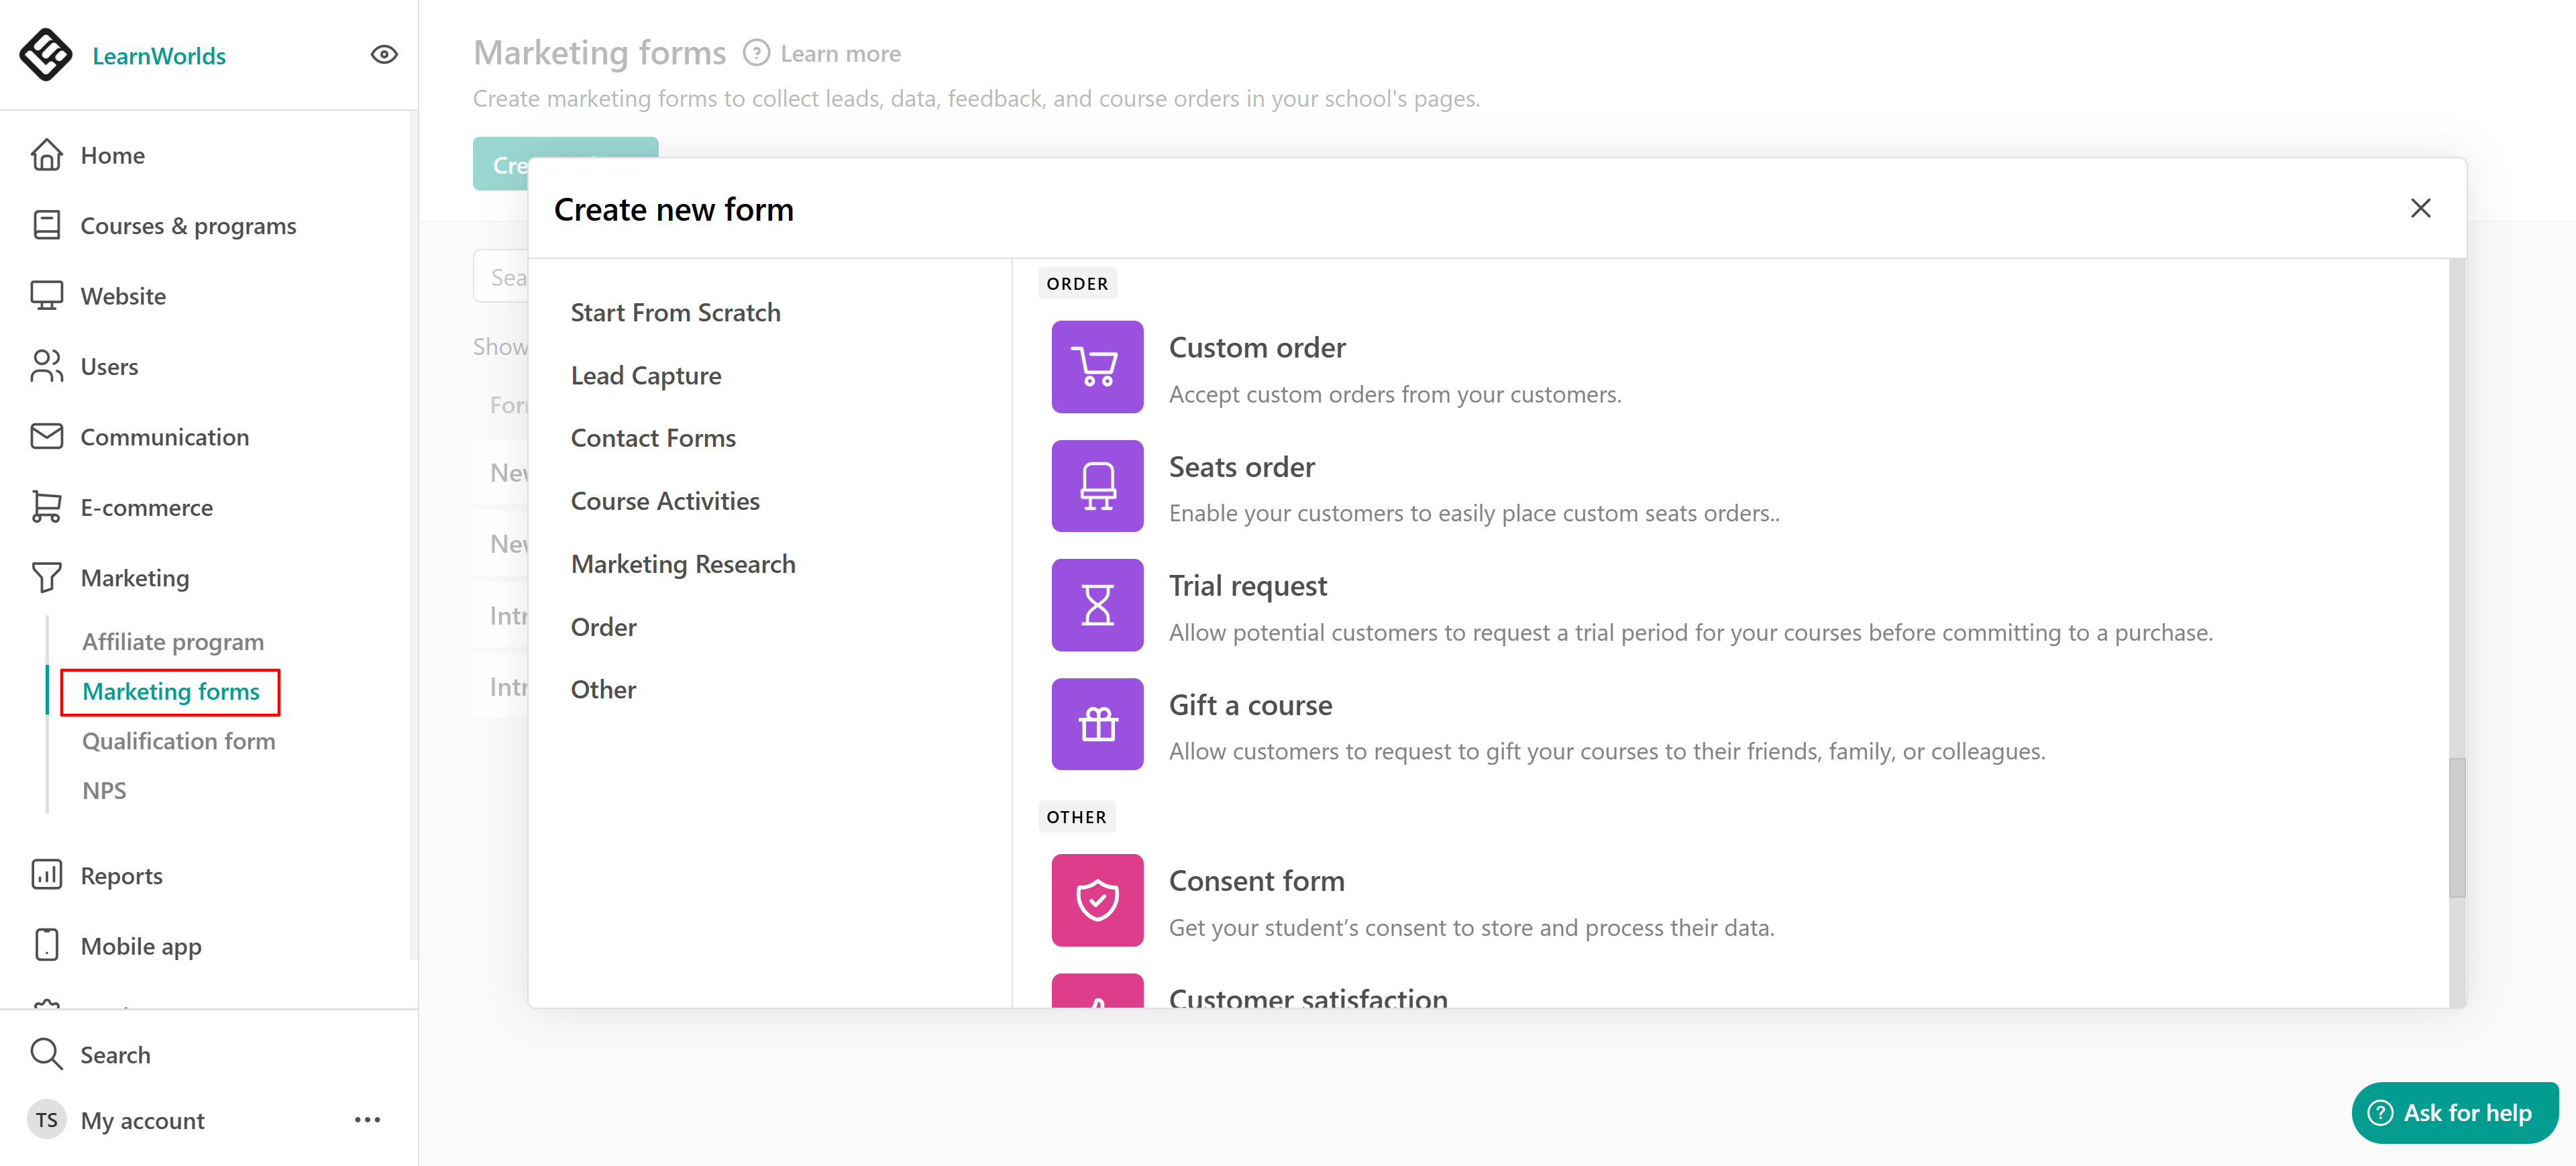Select the Lead Capture category

(646, 375)
